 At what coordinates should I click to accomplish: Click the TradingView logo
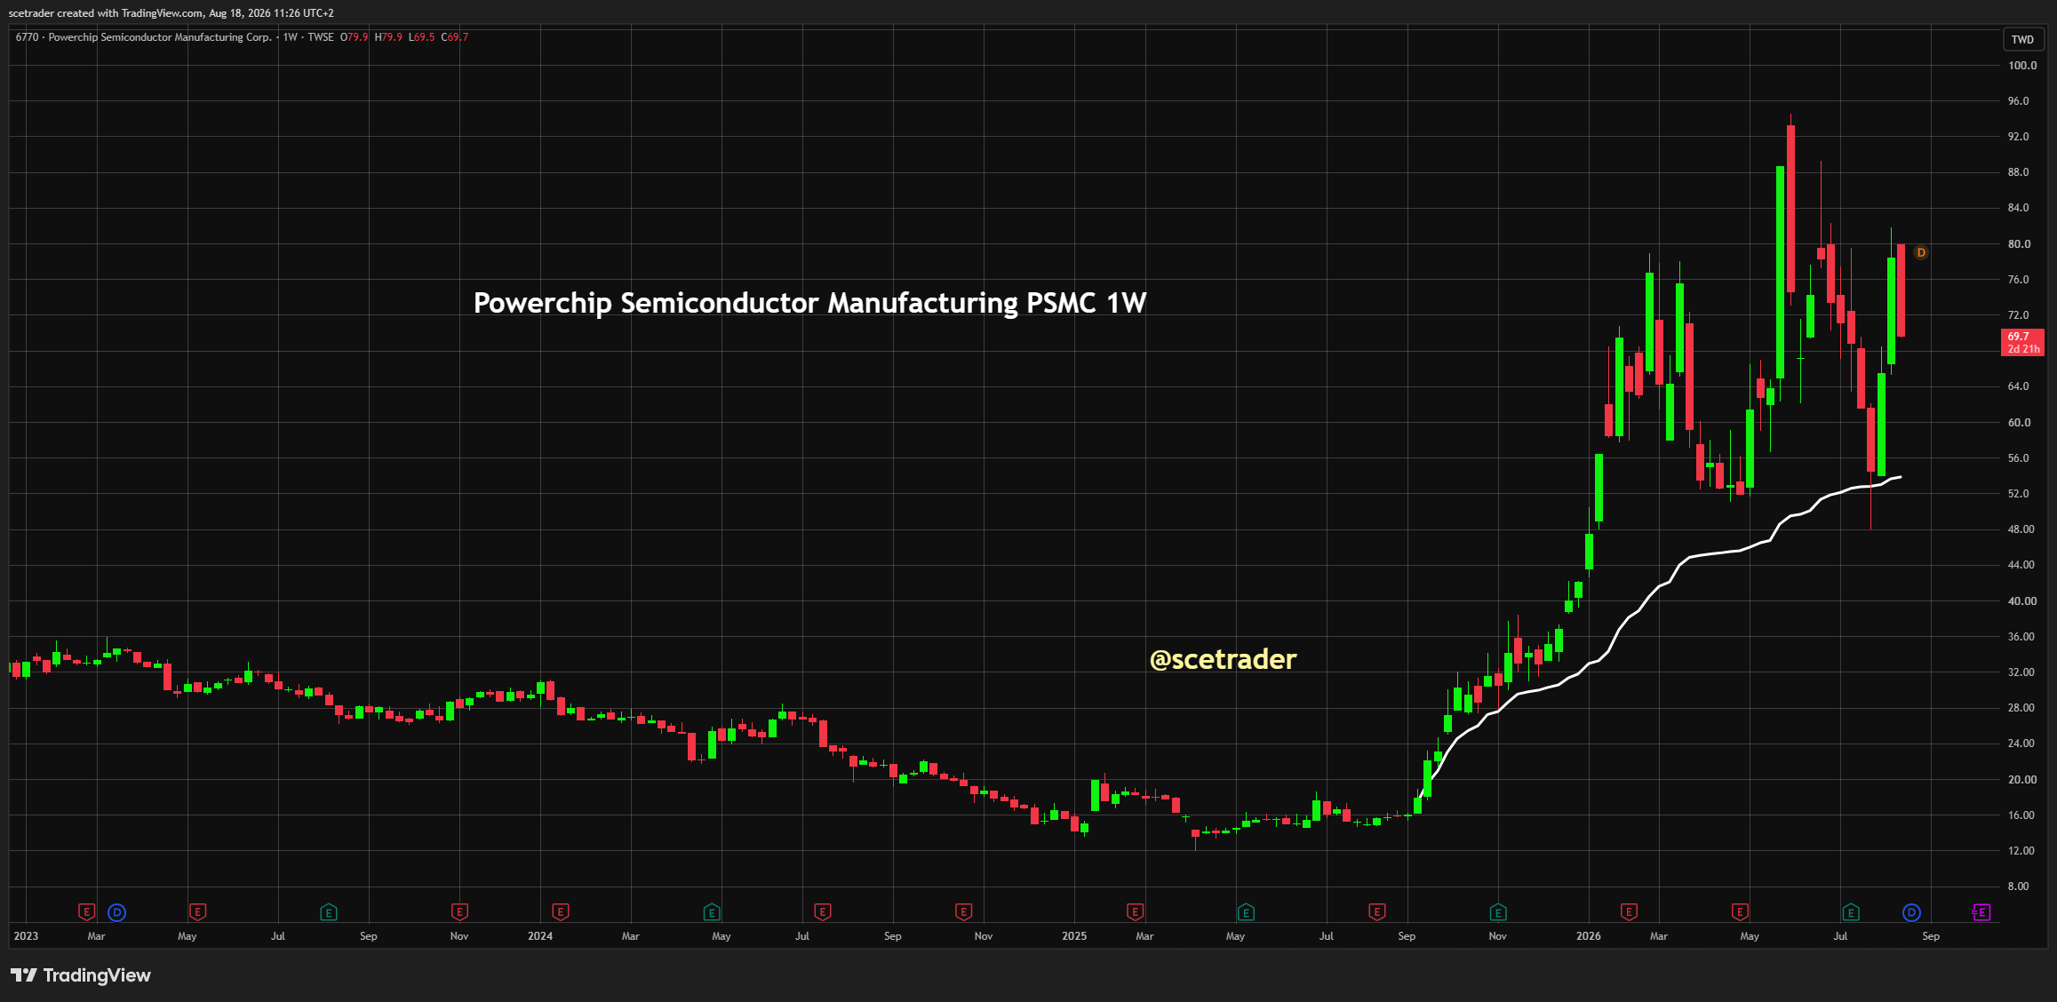[x=81, y=975]
